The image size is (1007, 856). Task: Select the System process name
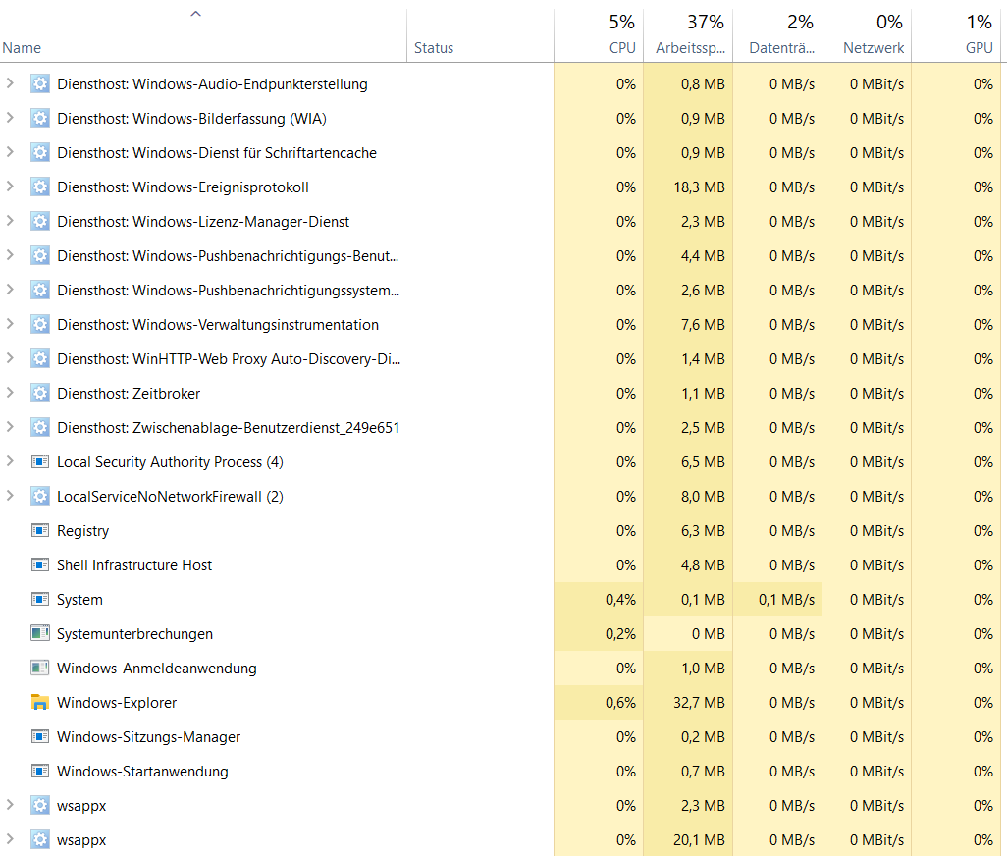tap(79, 600)
